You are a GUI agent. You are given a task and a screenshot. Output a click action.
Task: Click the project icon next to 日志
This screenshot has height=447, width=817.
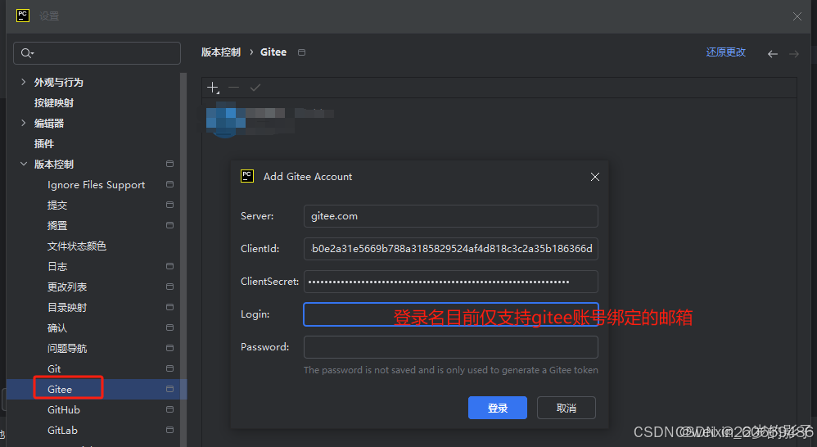[169, 266]
